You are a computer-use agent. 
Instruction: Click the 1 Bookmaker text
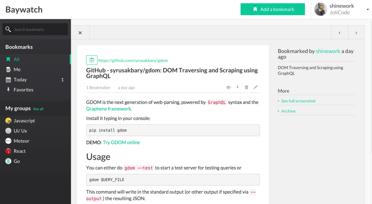coord(98,88)
